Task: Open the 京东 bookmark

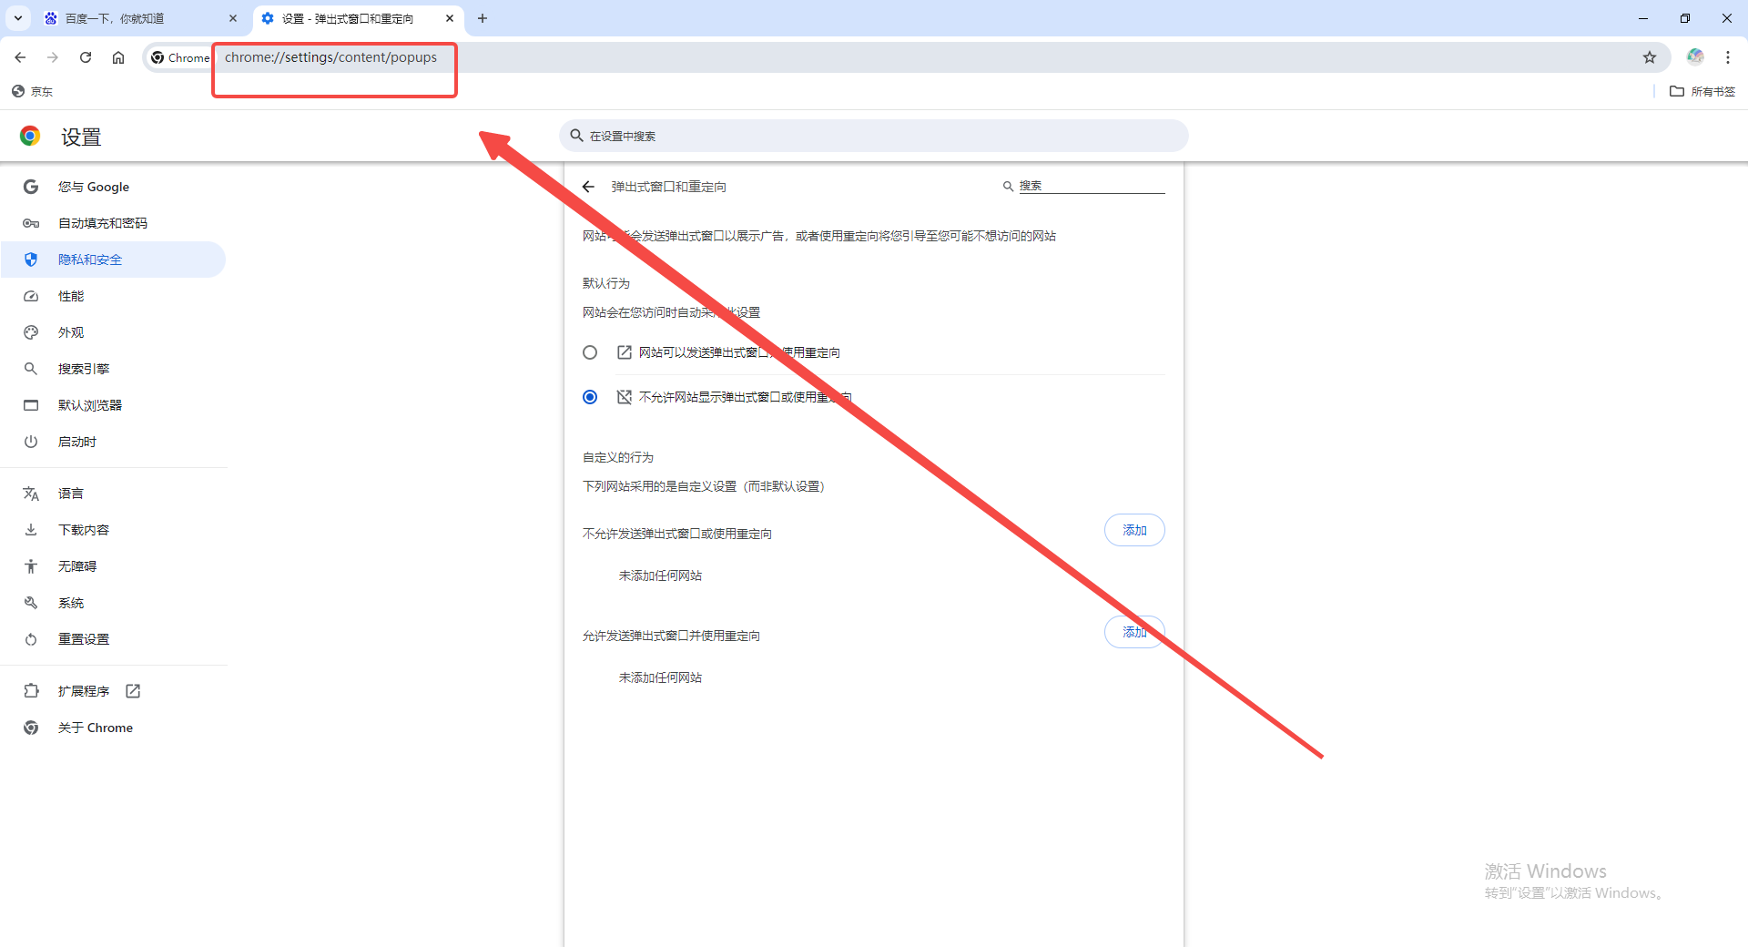Action: 33,91
